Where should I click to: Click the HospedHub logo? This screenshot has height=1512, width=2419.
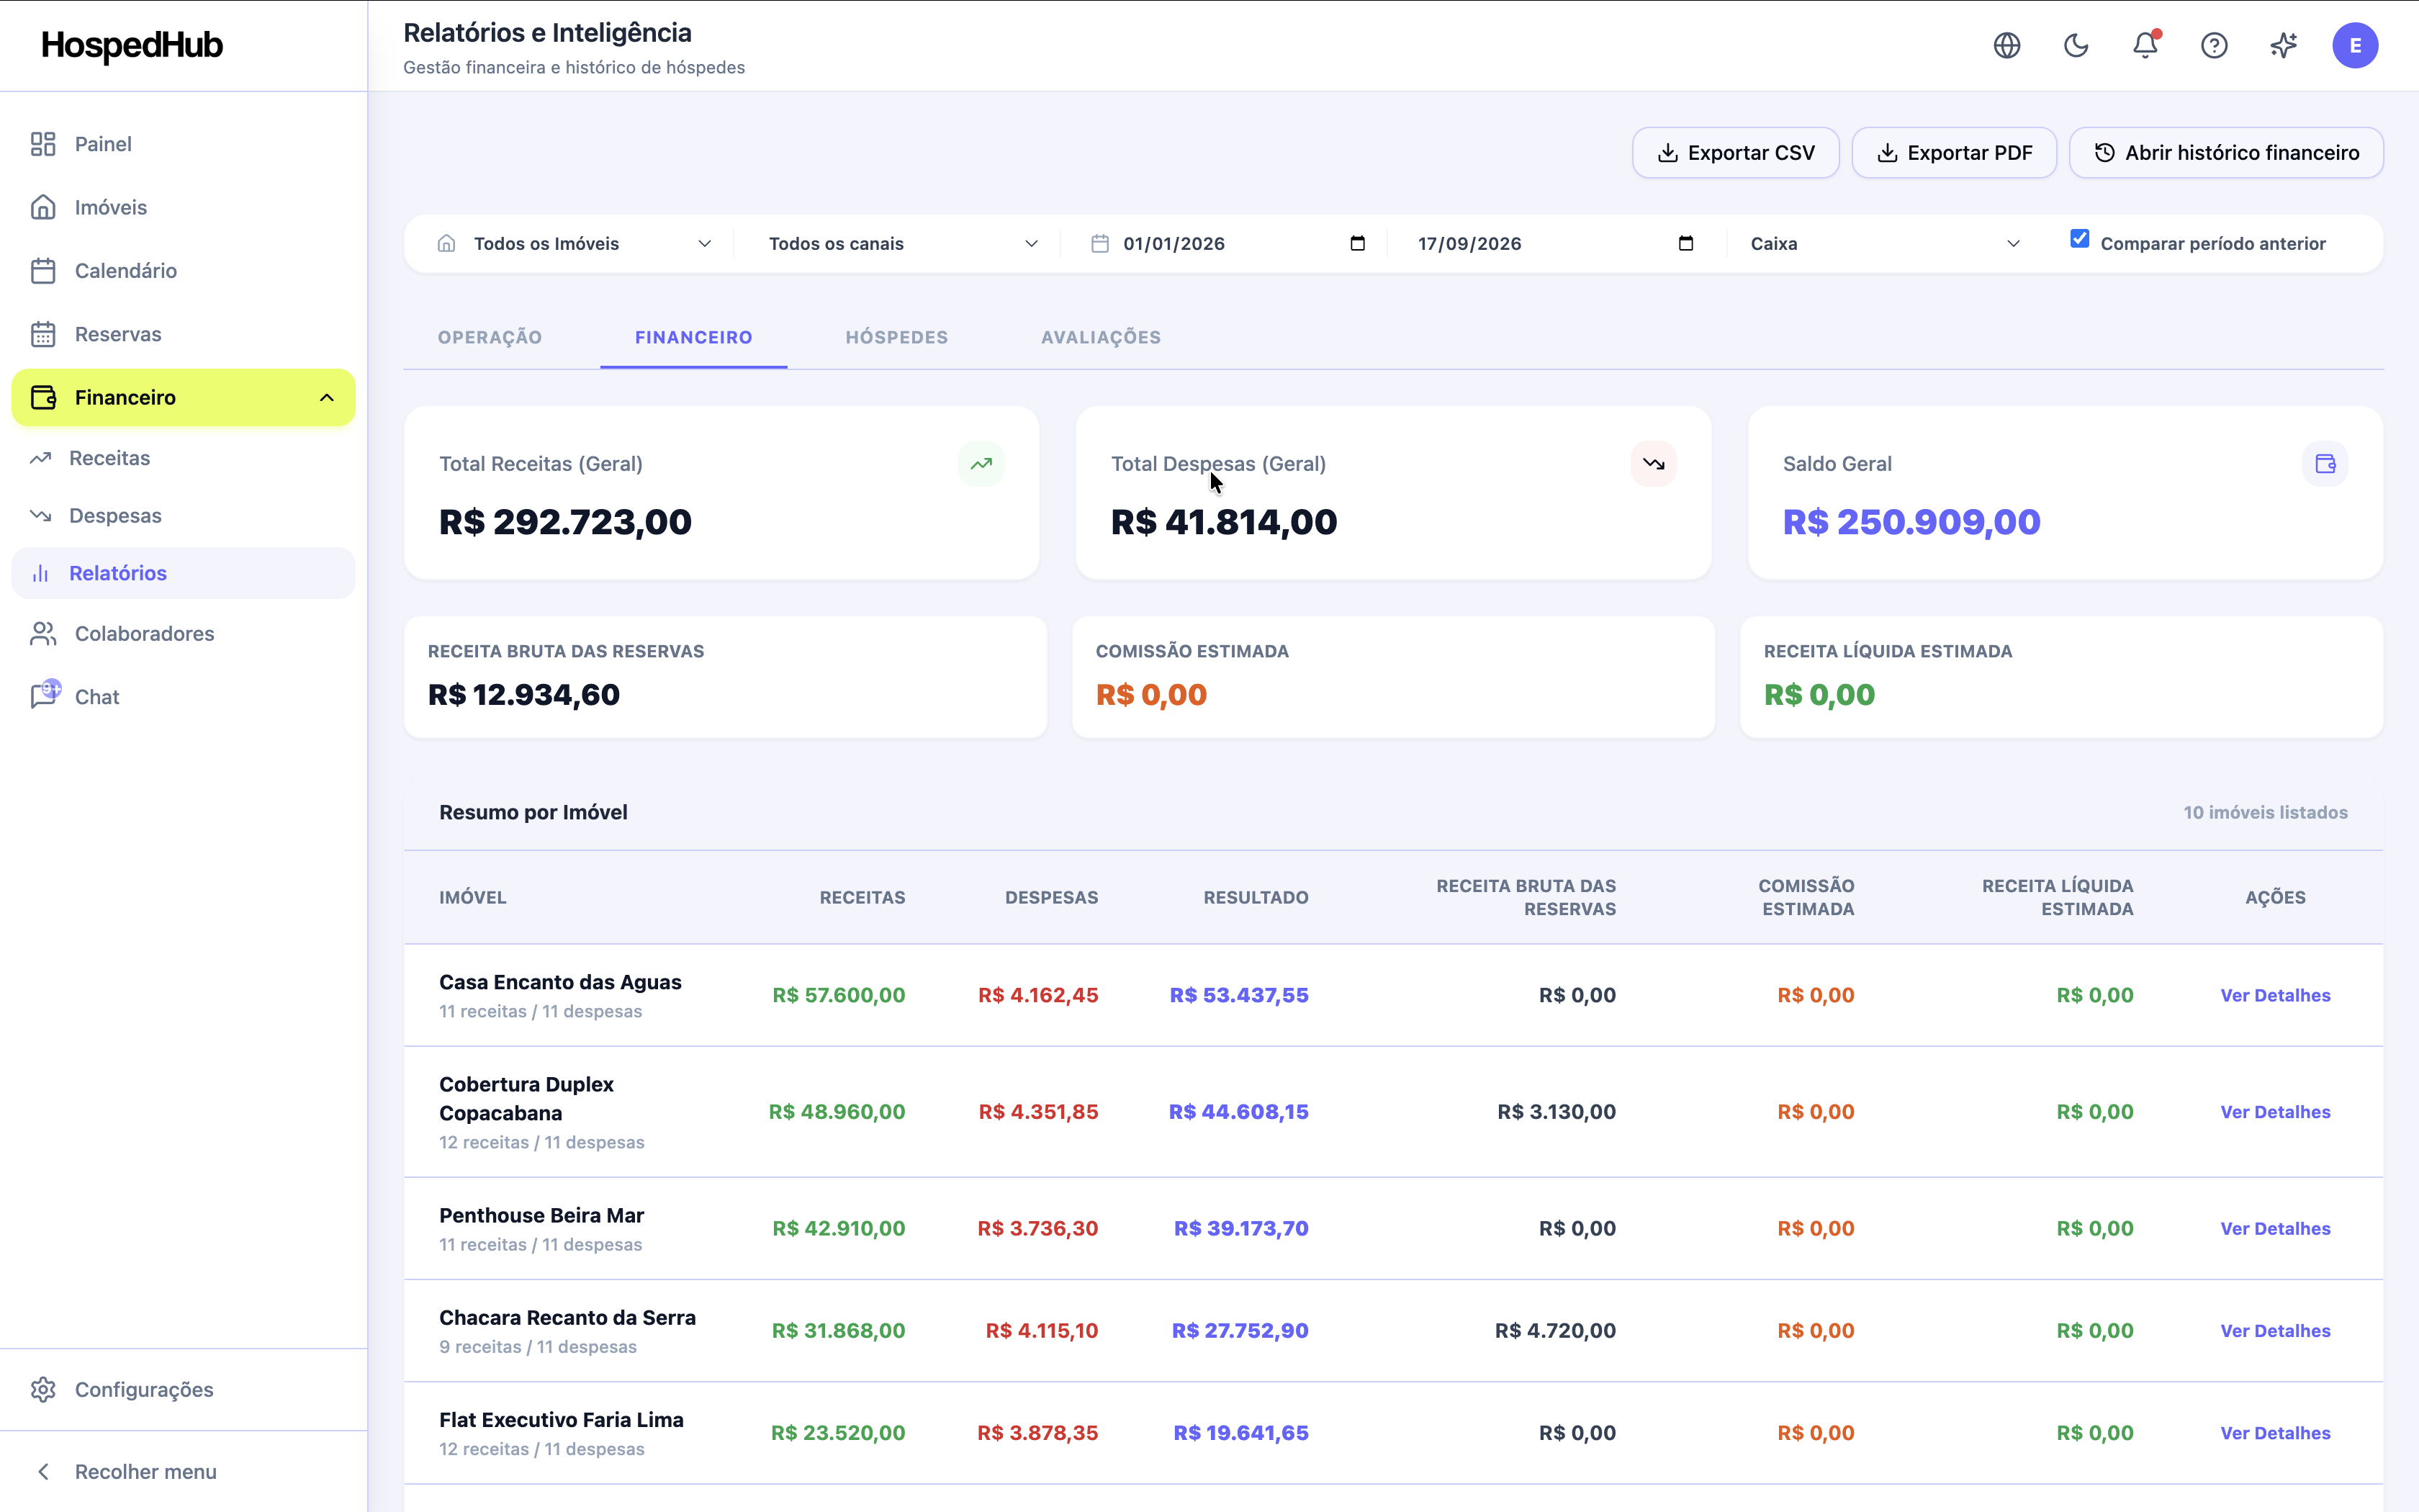(132, 45)
